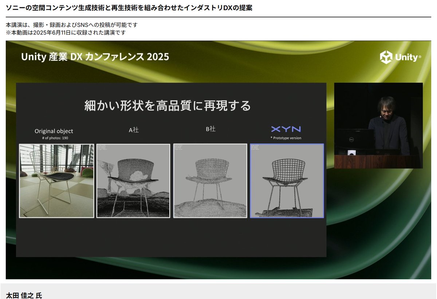Click the session title heading text
The image size is (437, 299).
pos(129,8)
